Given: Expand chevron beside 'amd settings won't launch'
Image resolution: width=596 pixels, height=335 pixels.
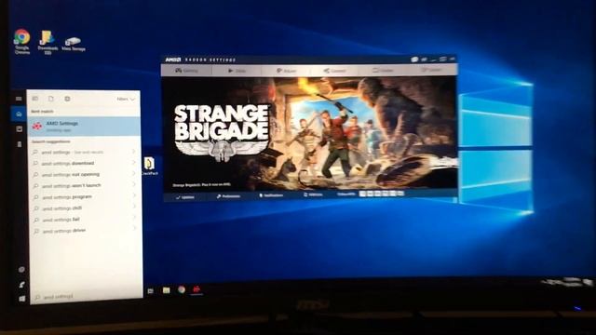Looking at the screenshot, I should point(134,184).
